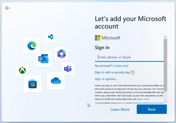Screen dimensions: 176x123
Task: Click the Learn More button
Action: (120, 109)
